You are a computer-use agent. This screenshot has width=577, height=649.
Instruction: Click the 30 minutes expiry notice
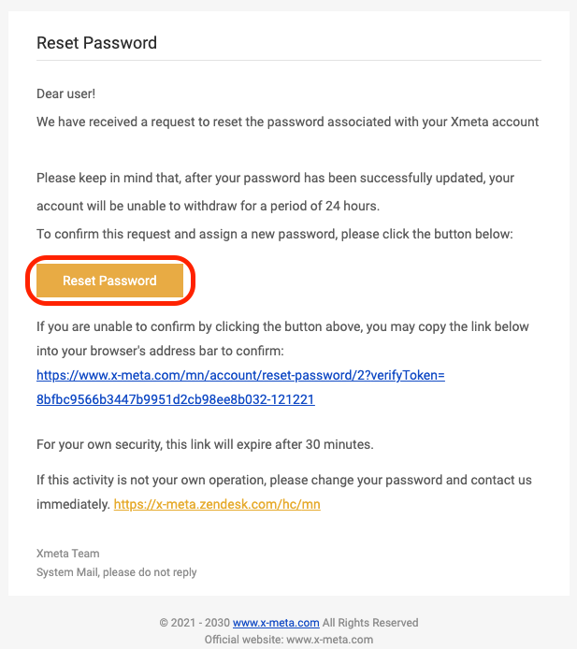point(205,444)
